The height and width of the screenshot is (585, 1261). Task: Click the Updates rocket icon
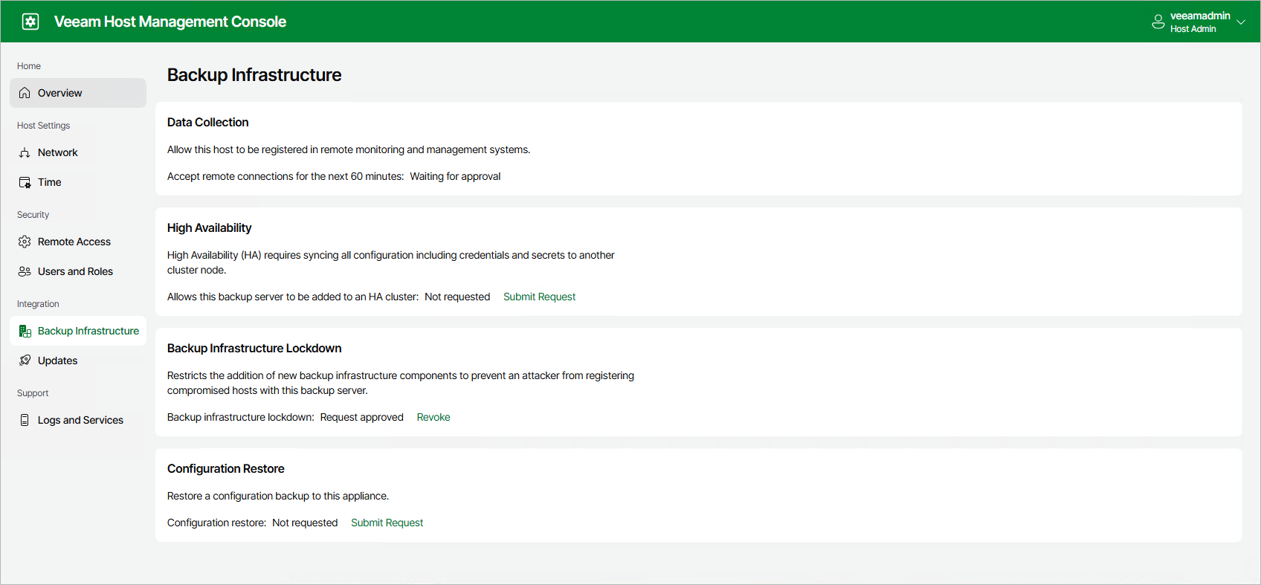click(25, 361)
